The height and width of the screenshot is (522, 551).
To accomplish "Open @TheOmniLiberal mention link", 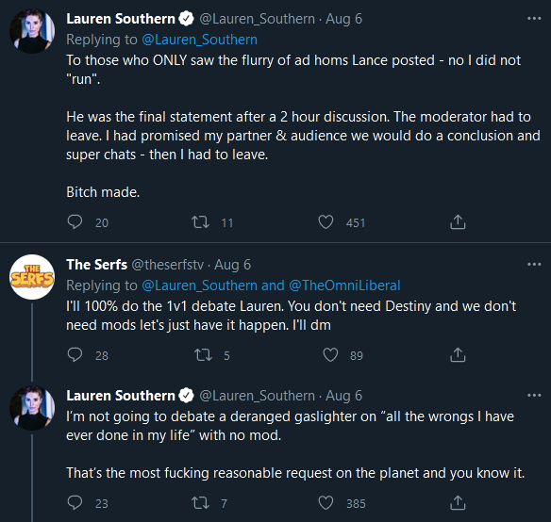I will [344, 285].
